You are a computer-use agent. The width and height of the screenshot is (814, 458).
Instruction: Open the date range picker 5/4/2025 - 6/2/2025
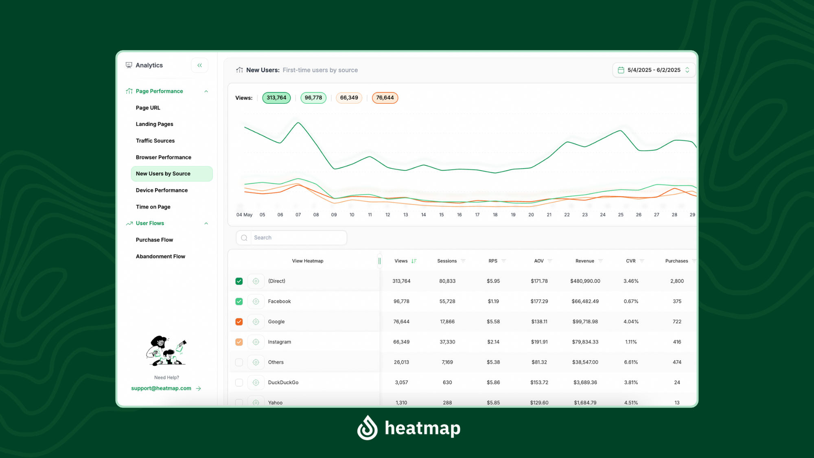point(654,70)
